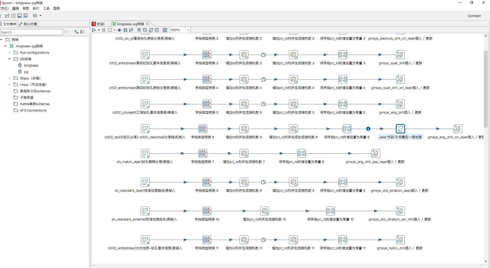Image resolution: width=490 pixels, height=268 pixels.
Task: Show the execution results pane
Action: (x=165, y=30)
